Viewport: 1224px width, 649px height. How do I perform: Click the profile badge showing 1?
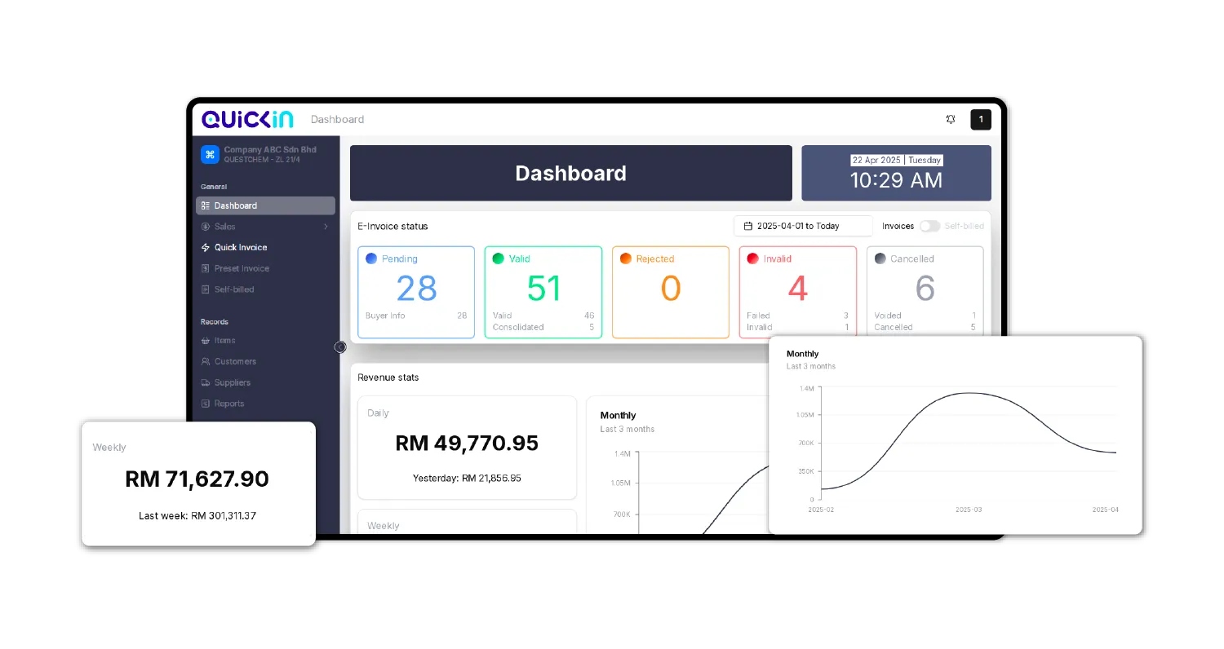980,119
